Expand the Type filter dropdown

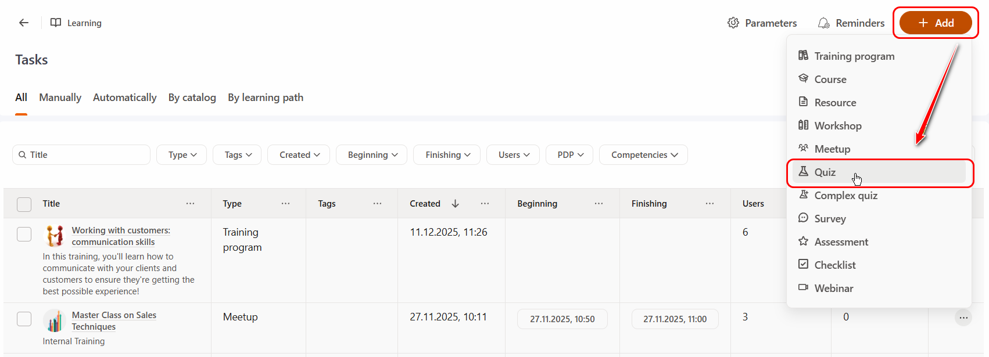182,155
